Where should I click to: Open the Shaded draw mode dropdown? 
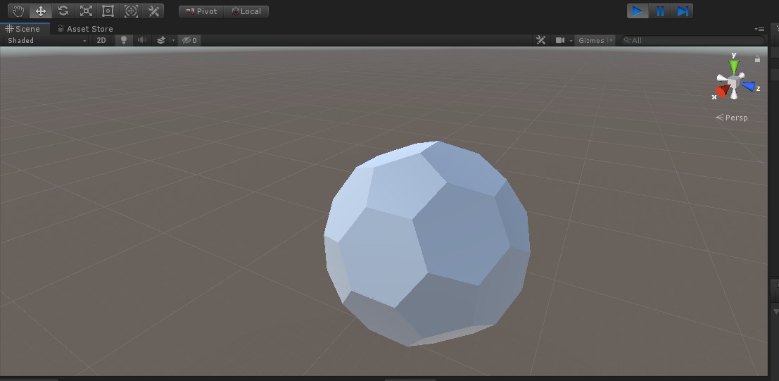pyautogui.click(x=46, y=40)
